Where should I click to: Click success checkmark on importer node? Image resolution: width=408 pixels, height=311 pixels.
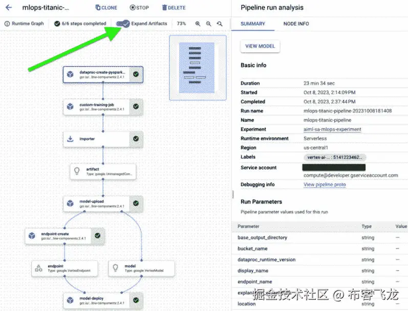coord(136,139)
